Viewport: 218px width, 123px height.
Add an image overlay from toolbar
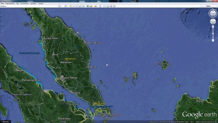point(80,6)
